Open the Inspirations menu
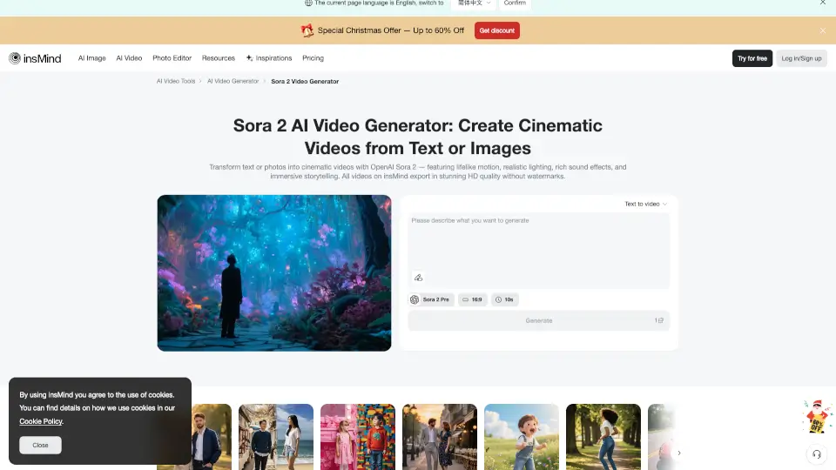The height and width of the screenshot is (470, 836). pos(269,58)
